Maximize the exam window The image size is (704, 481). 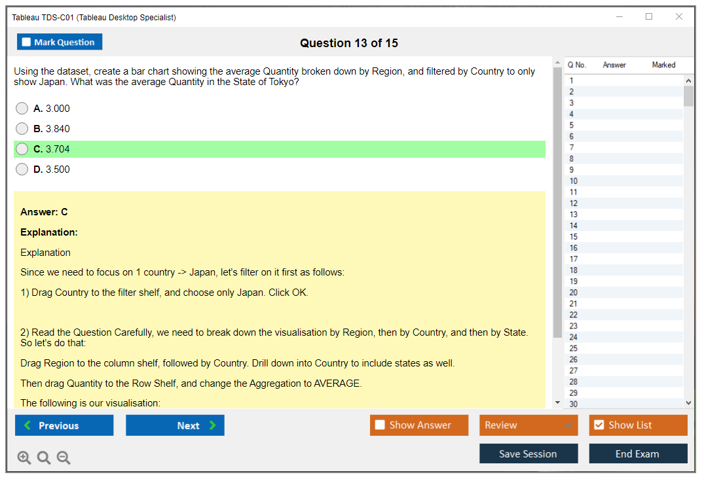pos(649,17)
